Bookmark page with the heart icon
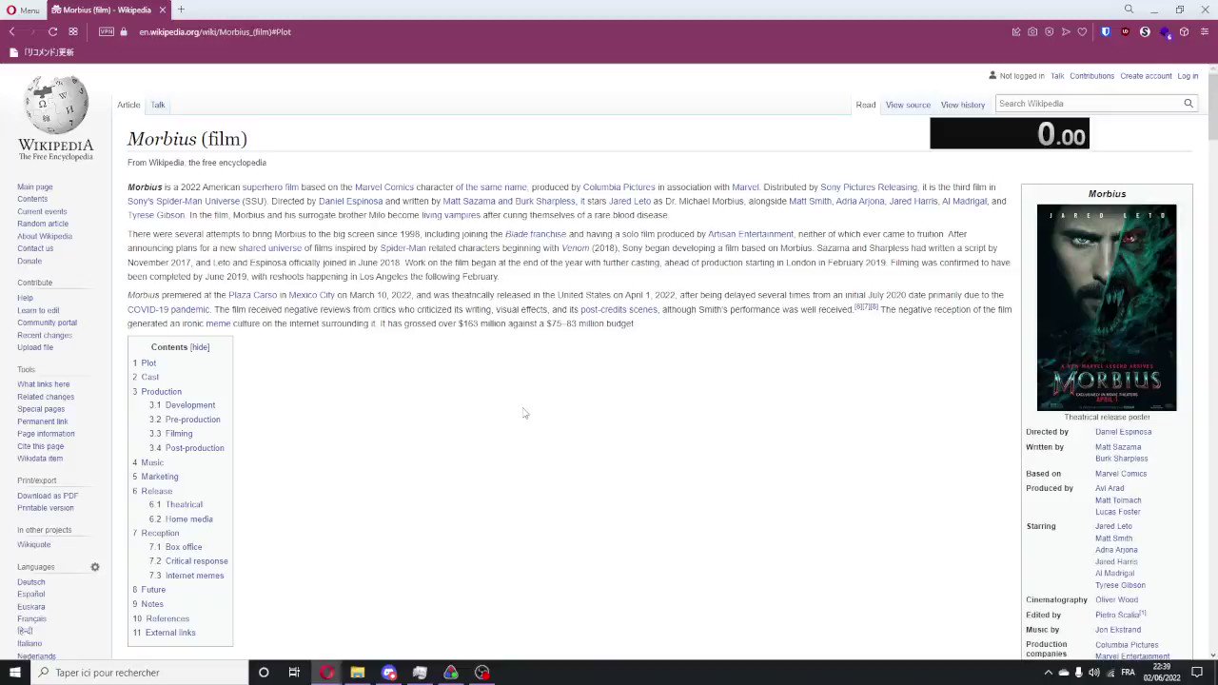Viewport: 1218px width, 685px height. click(1082, 31)
